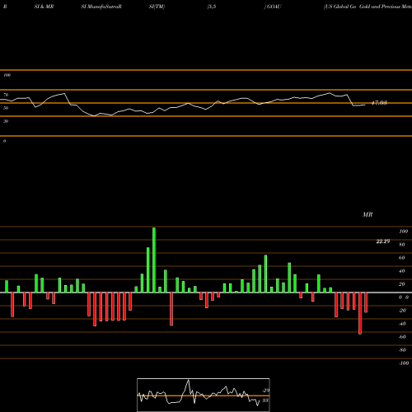The height and width of the screenshot is (412, 412).
Task: Click the -20 label on the MR axis
Action: pyautogui.click(x=402, y=311)
